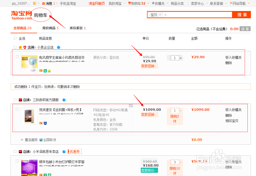Click the green 7-day return icon under fan
The height and width of the screenshot is (176, 256).
pyautogui.click(x=45, y=71)
